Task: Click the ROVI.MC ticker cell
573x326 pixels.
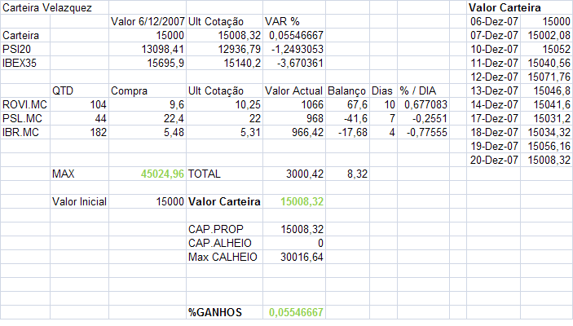Action: 24,105
